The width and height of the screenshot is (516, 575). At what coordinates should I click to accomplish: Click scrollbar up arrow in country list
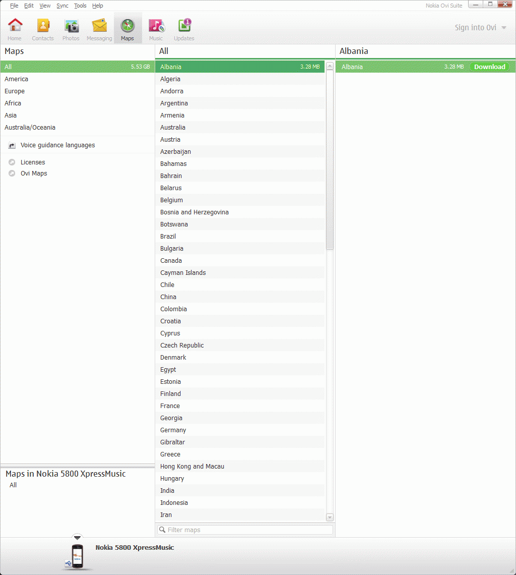330,66
